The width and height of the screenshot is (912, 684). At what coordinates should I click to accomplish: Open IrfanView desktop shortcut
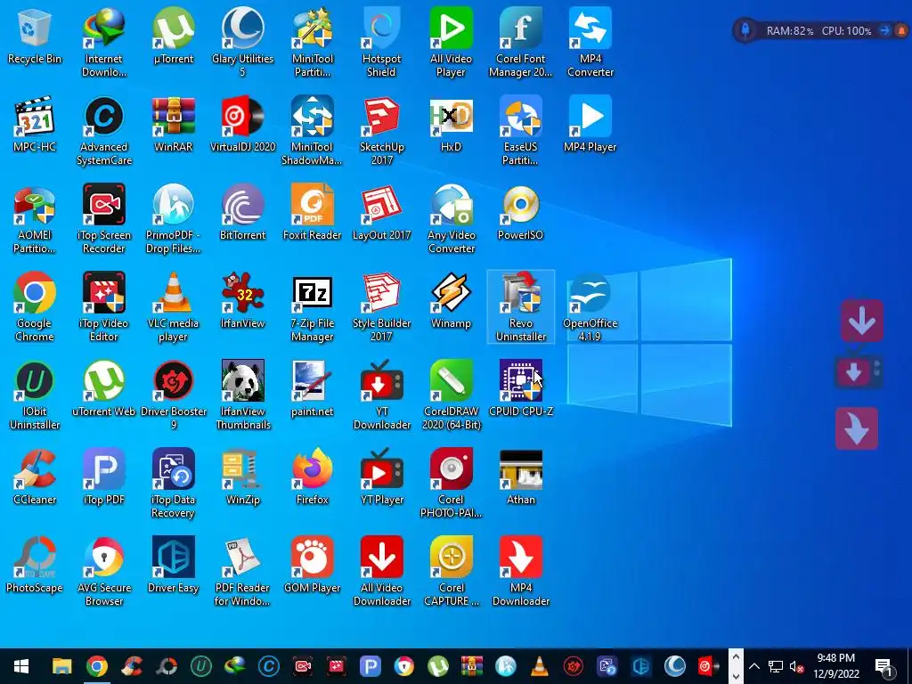[242, 301]
